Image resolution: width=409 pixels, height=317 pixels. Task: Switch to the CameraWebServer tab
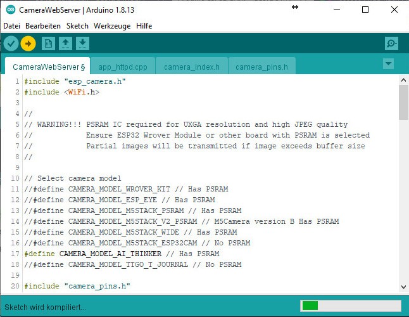pyautogui.click(x=47, y=67)
